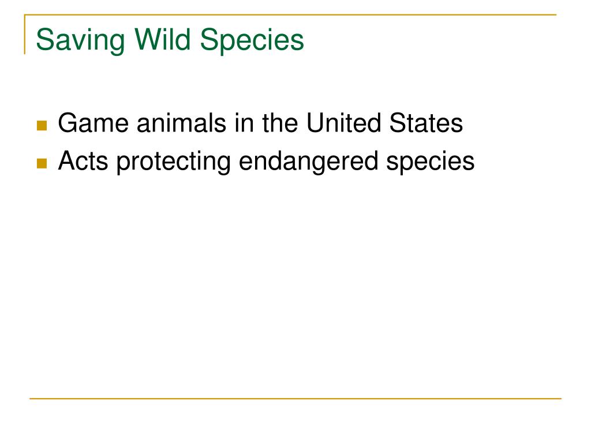Click the word Game in first bullet
This screenshot has height=443, width=591.
tap(93, 123)
